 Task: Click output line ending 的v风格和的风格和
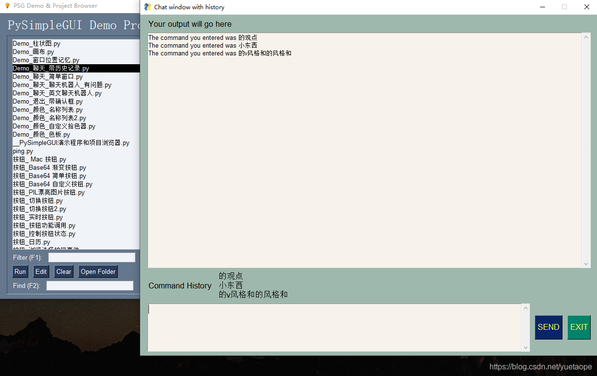click(220, 53)
